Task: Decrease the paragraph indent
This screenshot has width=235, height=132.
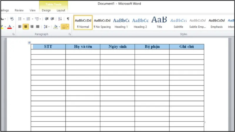Action: click(x=46, y=19)
